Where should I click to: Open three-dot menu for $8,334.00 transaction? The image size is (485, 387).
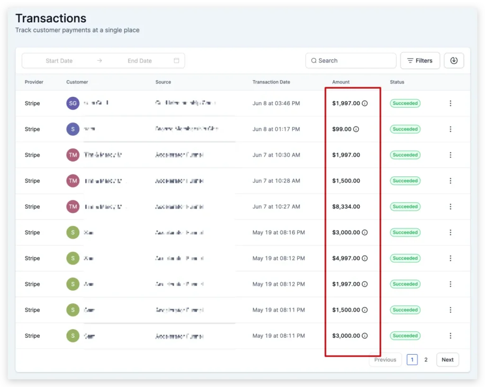click(x=450, y=206)
